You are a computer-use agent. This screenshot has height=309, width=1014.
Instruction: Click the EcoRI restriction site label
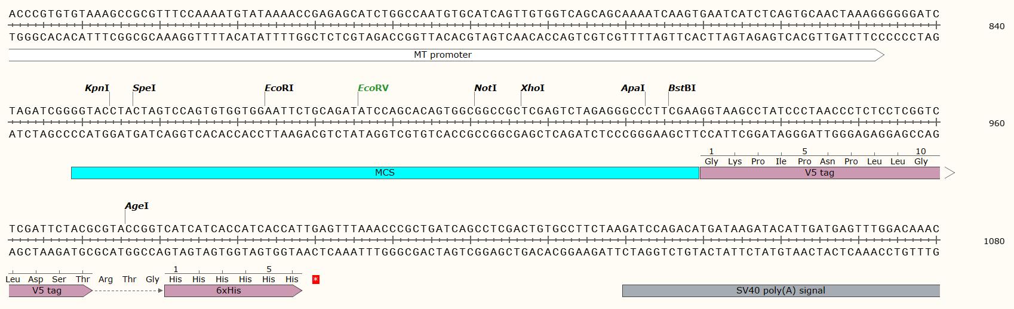click(279, 88)
